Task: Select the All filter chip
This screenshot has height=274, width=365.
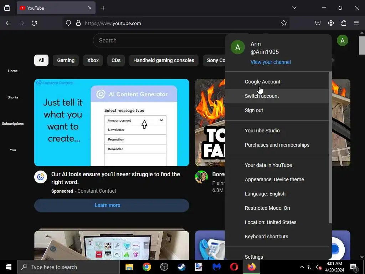Action: pyautogui.click(x=41, y=60)
